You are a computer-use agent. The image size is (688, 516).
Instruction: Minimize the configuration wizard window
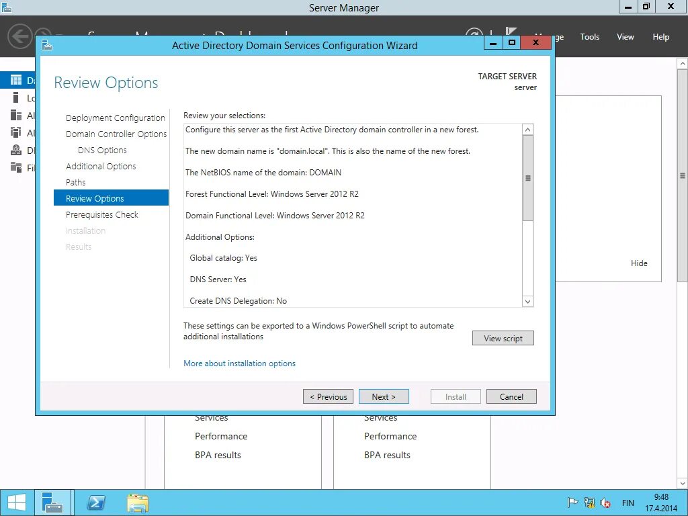pyautogui.click(x=493, y=43)
